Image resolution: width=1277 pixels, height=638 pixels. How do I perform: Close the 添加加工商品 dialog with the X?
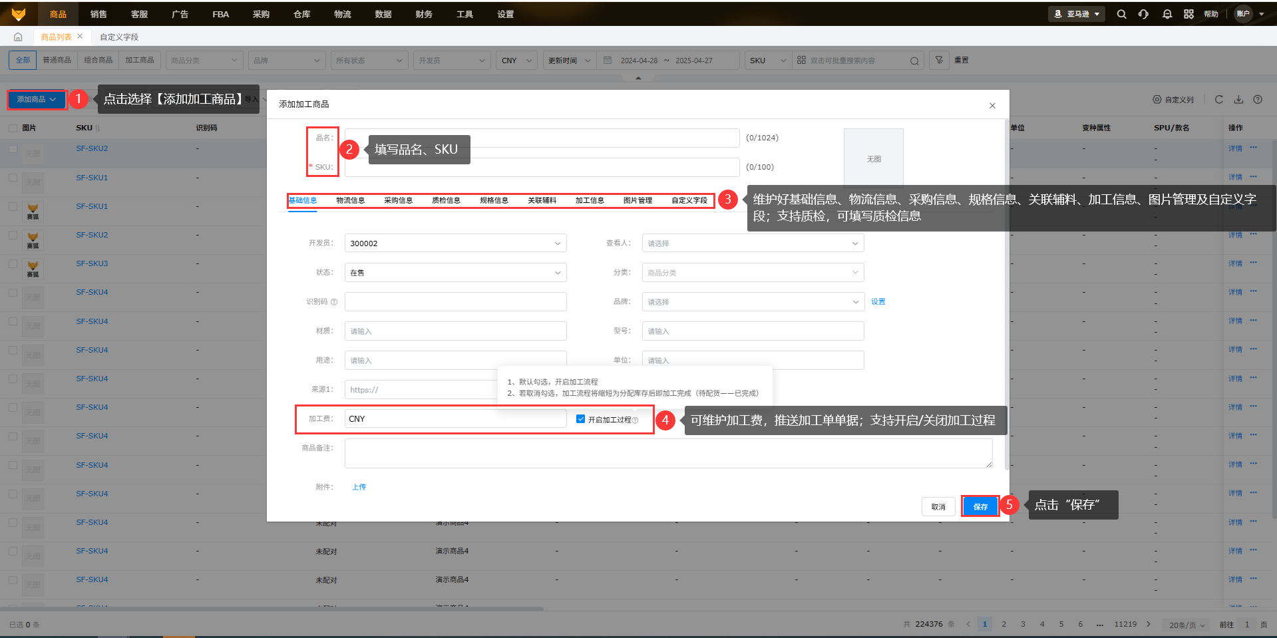[x=992, y=106]
